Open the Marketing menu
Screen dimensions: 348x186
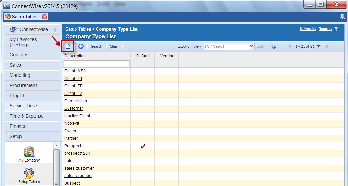pos(33,75)
